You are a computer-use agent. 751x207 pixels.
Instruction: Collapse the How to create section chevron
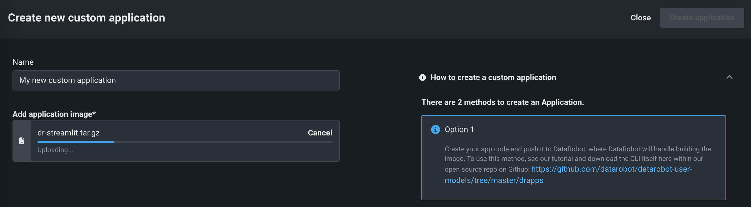(729, 77)
